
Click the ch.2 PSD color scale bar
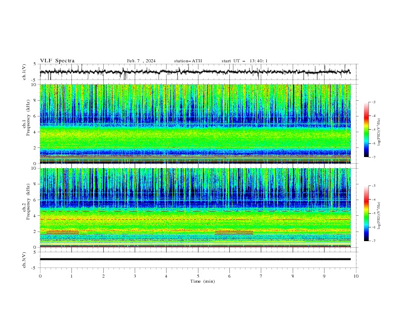tap(366, 213)
